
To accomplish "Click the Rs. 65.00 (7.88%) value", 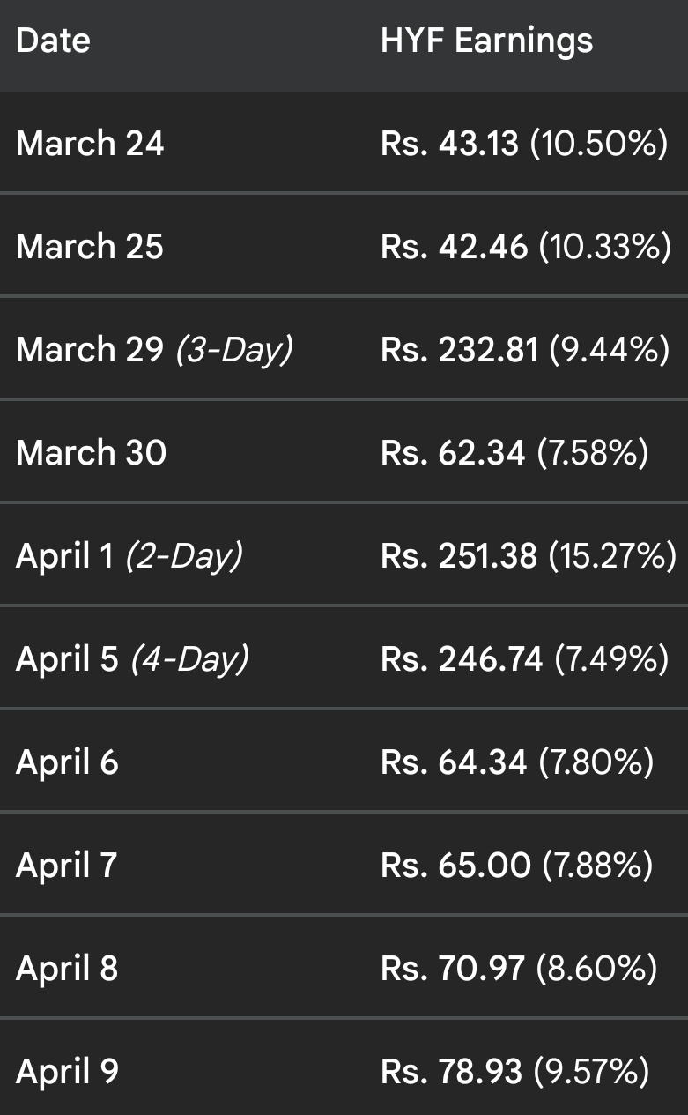I will [x=517, y=865].
